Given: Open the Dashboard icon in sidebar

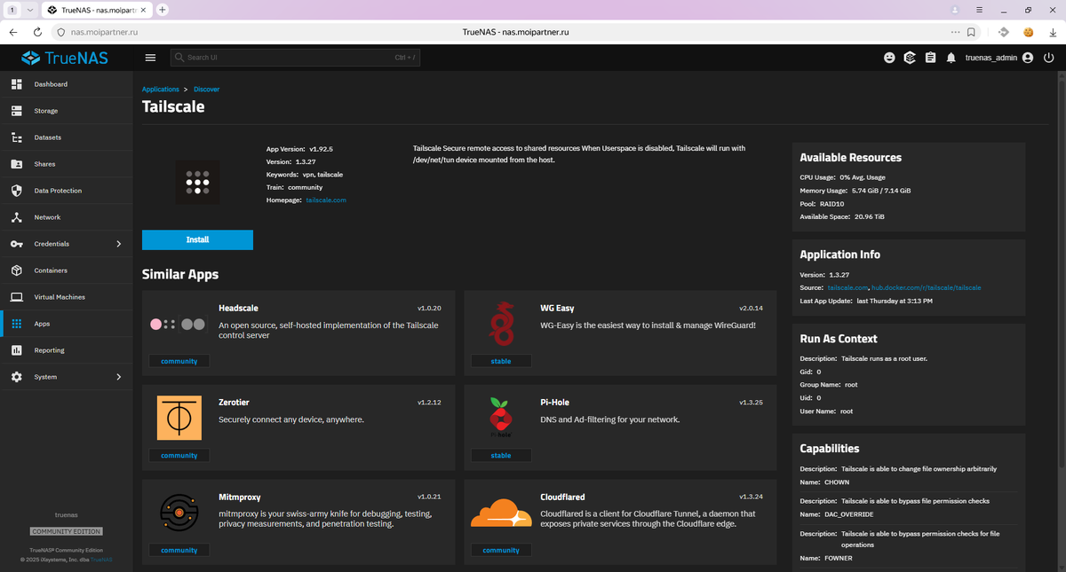Looking at the screenshot, I should click(16, 84).
